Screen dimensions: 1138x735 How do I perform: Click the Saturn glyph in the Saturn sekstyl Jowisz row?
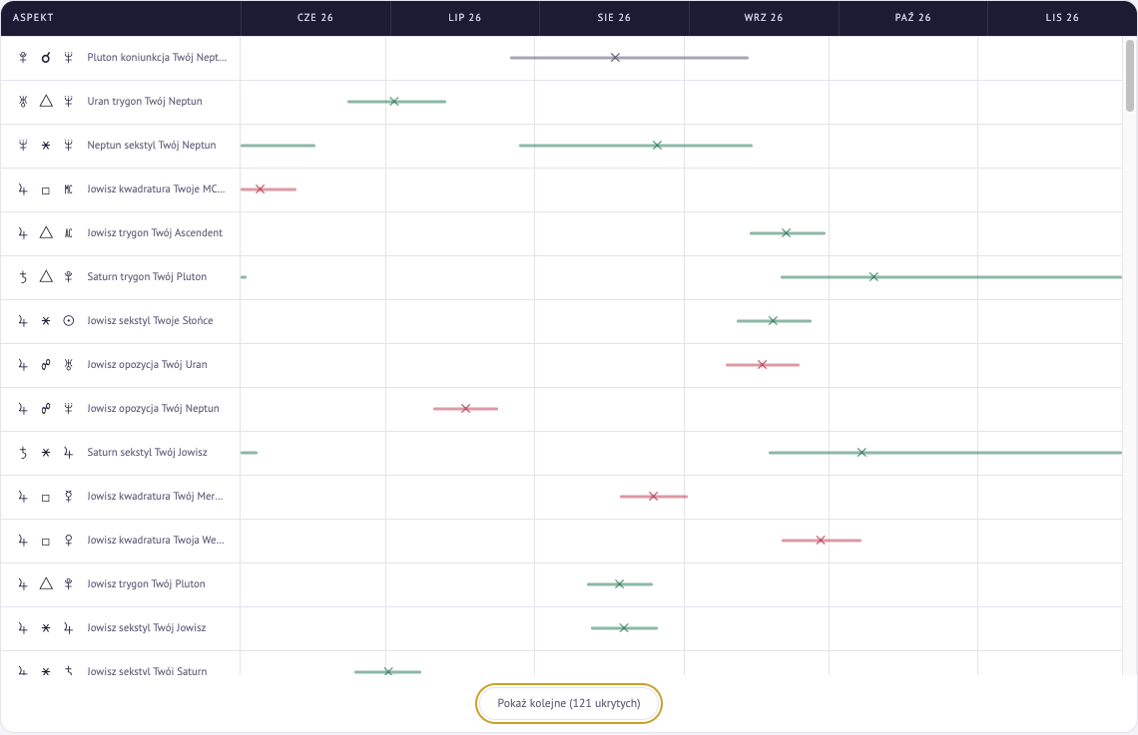pos(23,453)
